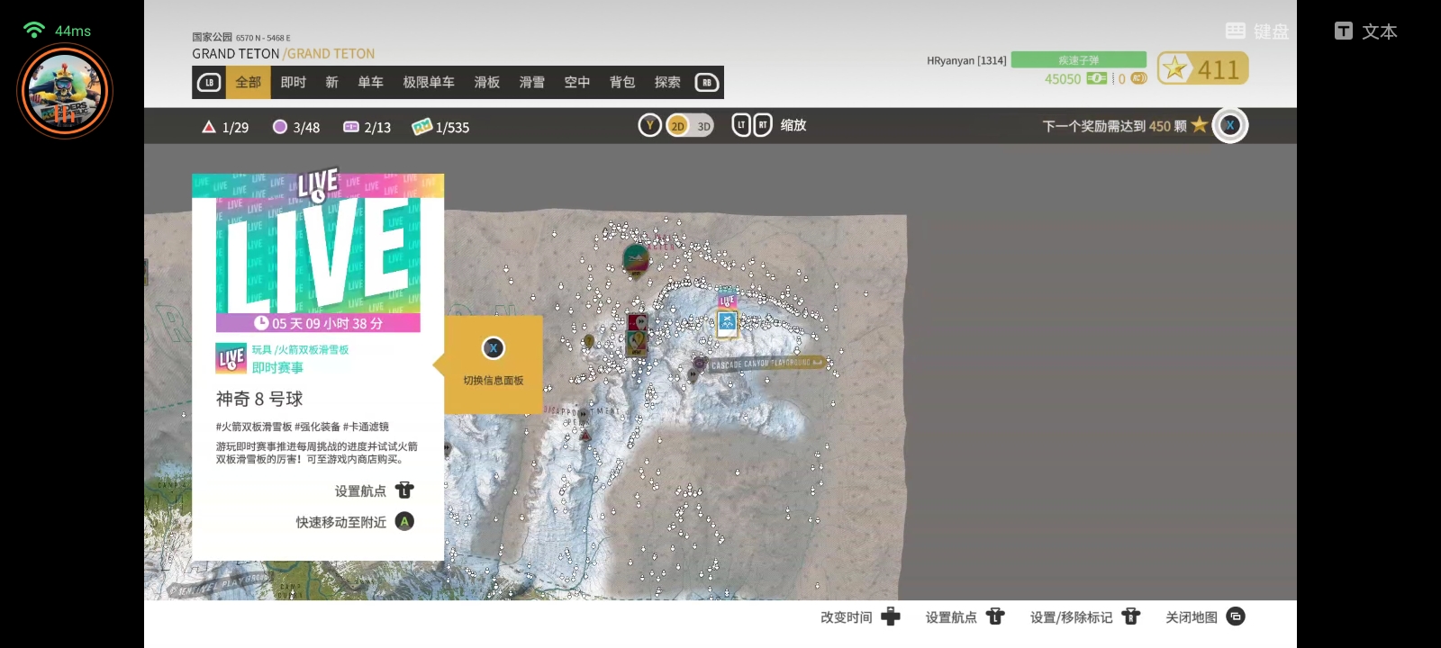Select the teal airplane event marker on map
Viewport: 1441px width, 648px height.
tap(636, 259)
